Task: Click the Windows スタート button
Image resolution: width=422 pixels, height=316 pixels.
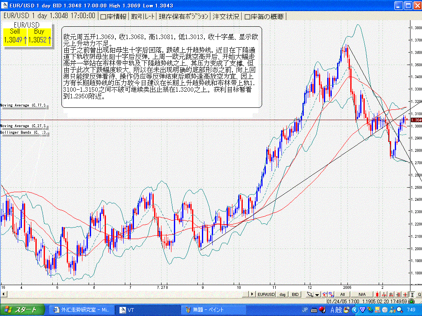Action: point(22,310)
